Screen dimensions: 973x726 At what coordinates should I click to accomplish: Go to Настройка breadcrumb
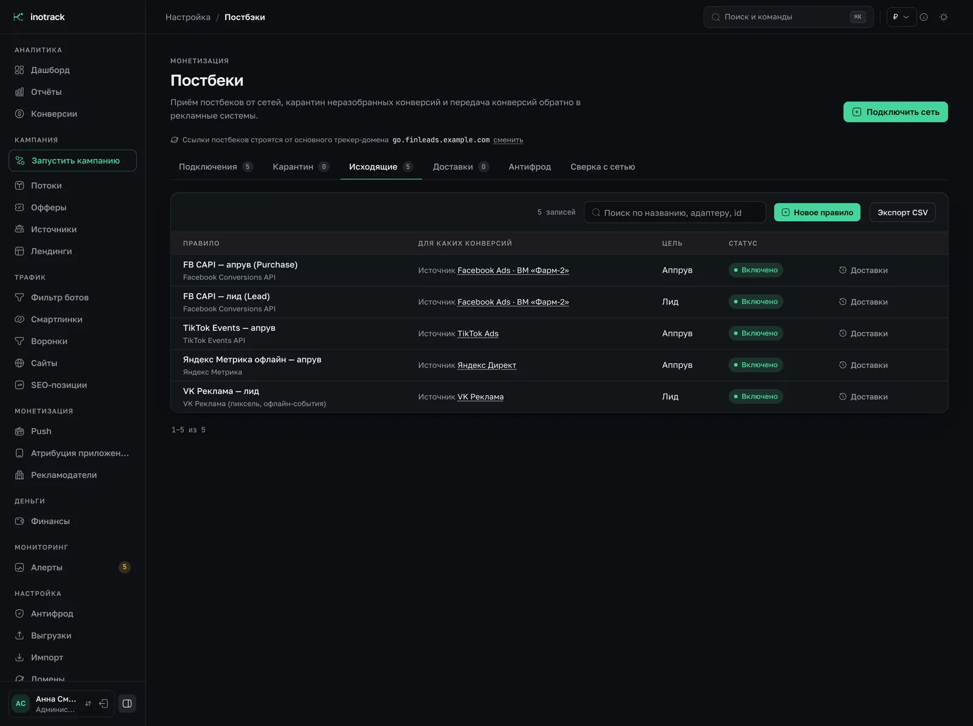(188, 17)
